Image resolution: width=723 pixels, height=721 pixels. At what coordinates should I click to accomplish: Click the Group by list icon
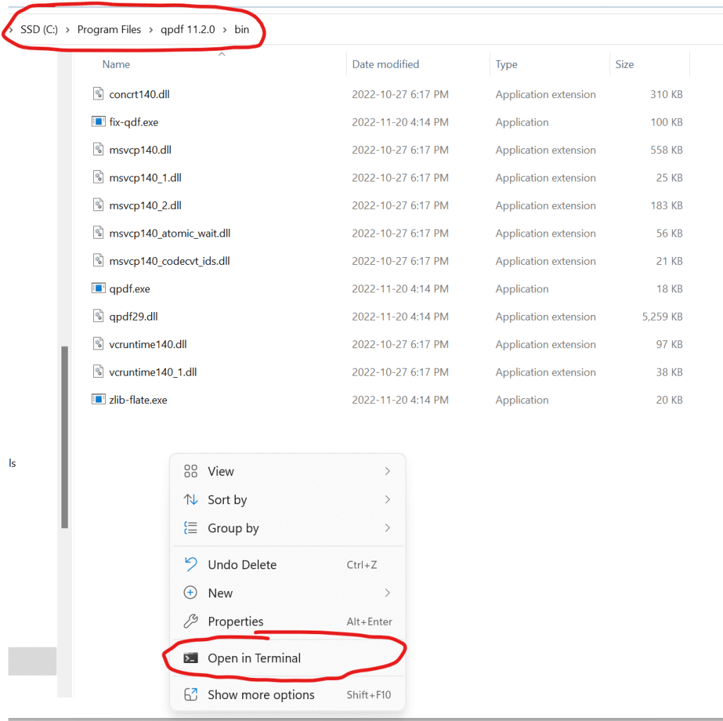click(191, 528)
